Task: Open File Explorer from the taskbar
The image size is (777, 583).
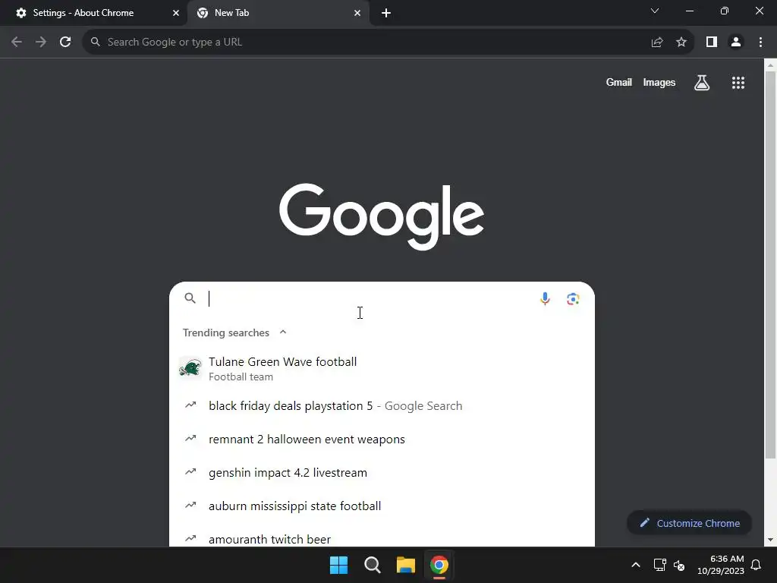Action: pos(405,565)
